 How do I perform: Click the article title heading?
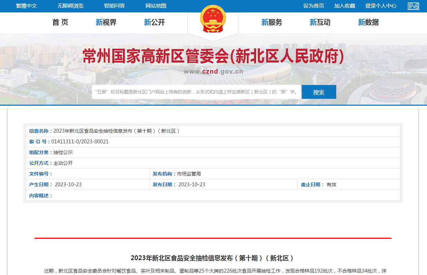pyautogui.click(x=213, y=258)
